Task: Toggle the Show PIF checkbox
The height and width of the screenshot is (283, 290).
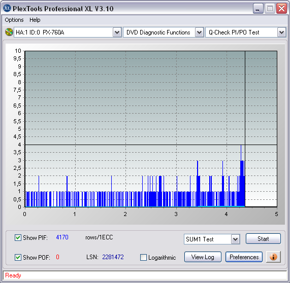Action: 18,237
